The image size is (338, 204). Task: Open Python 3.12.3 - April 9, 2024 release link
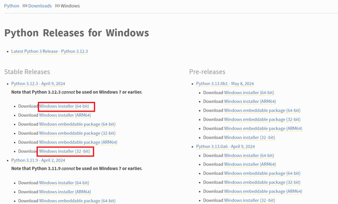tap(38, 83)
